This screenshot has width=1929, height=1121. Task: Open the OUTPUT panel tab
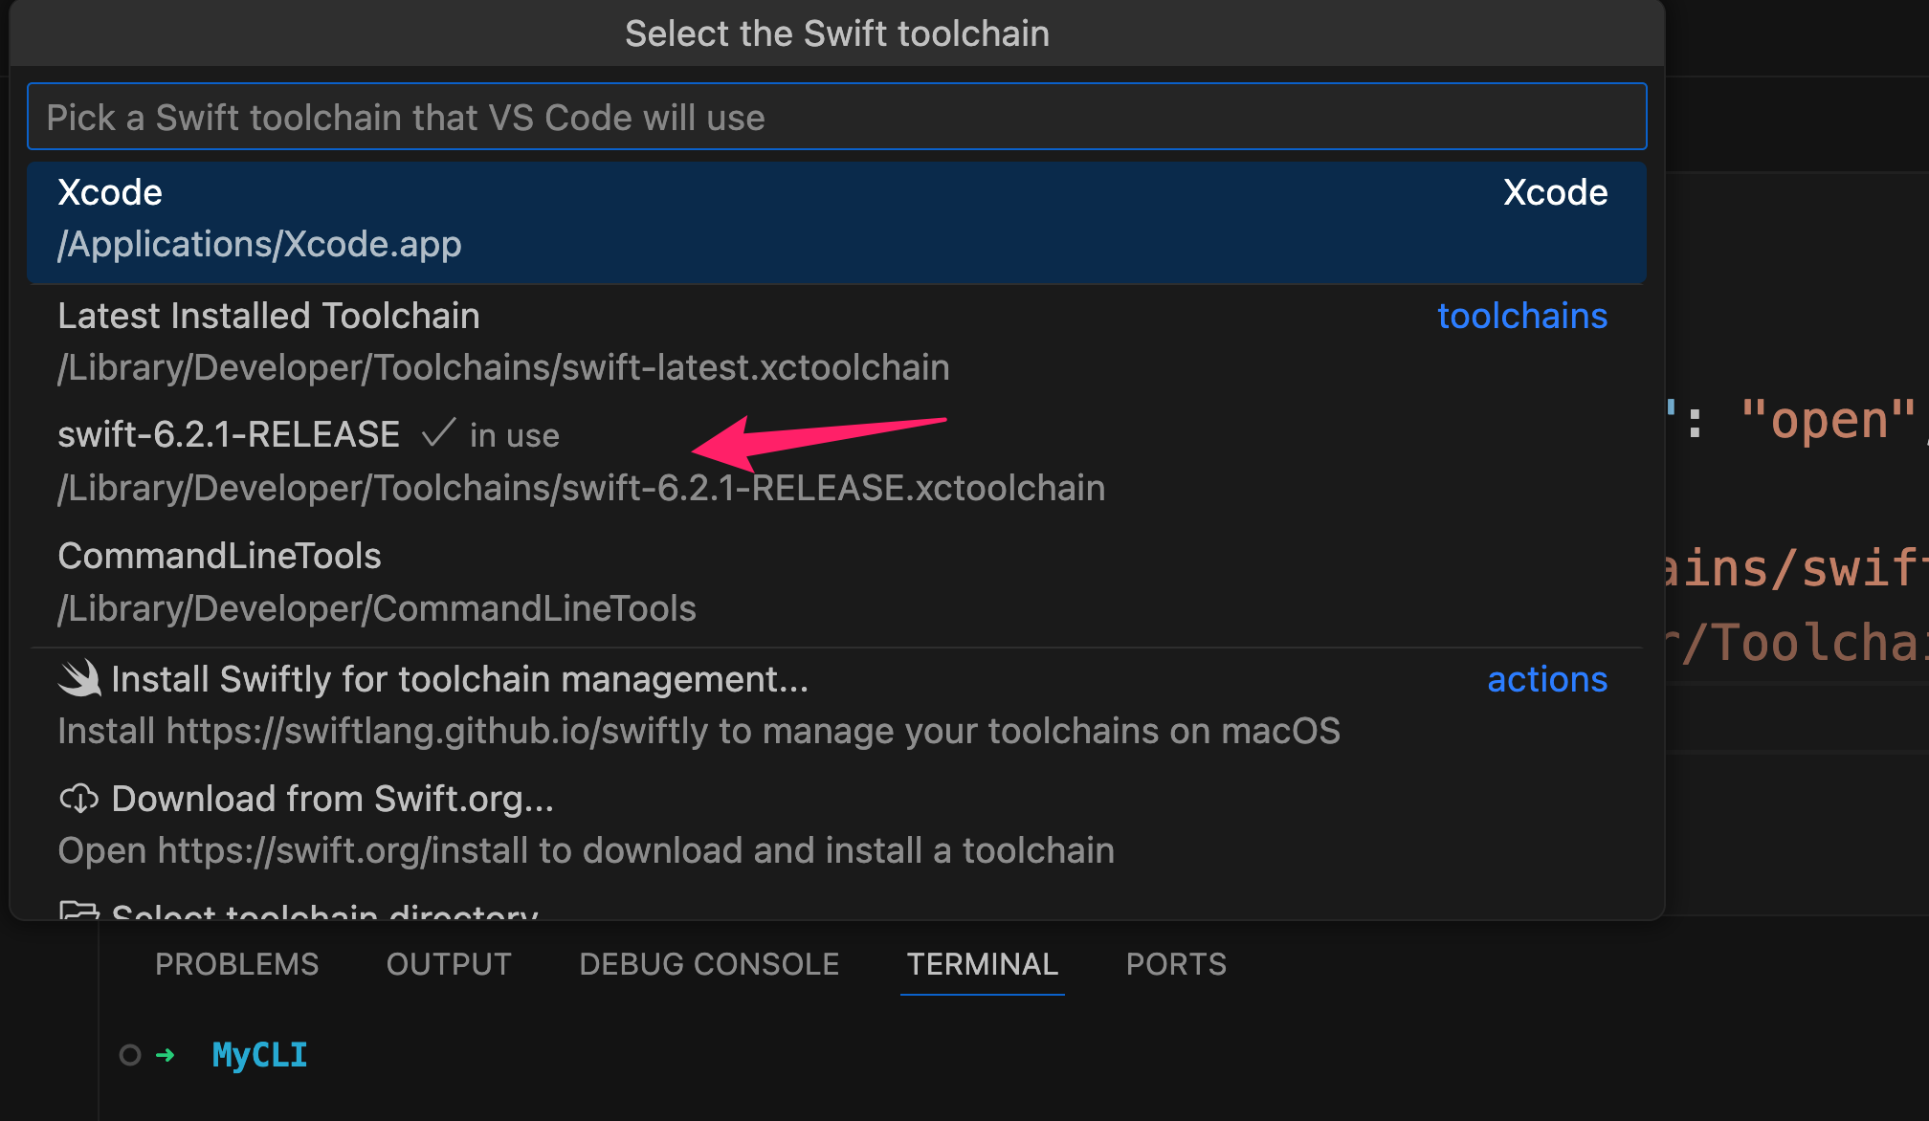coord(449,964)
